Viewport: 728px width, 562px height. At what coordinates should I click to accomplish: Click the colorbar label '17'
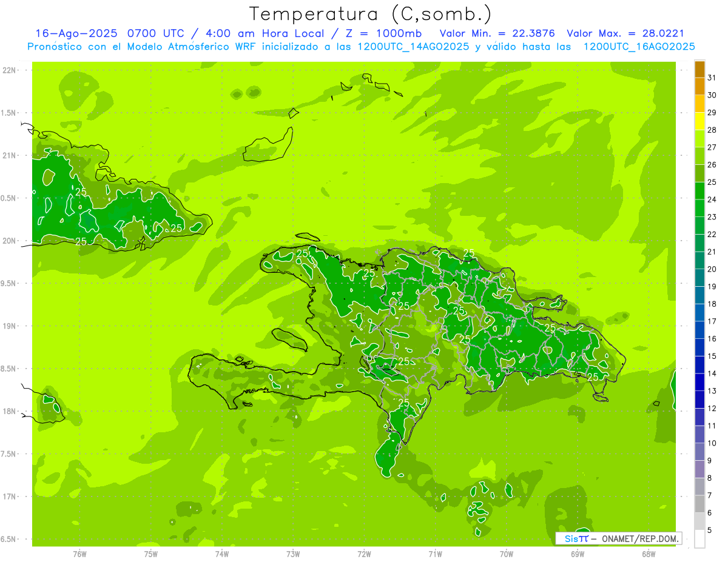(712, 321)
